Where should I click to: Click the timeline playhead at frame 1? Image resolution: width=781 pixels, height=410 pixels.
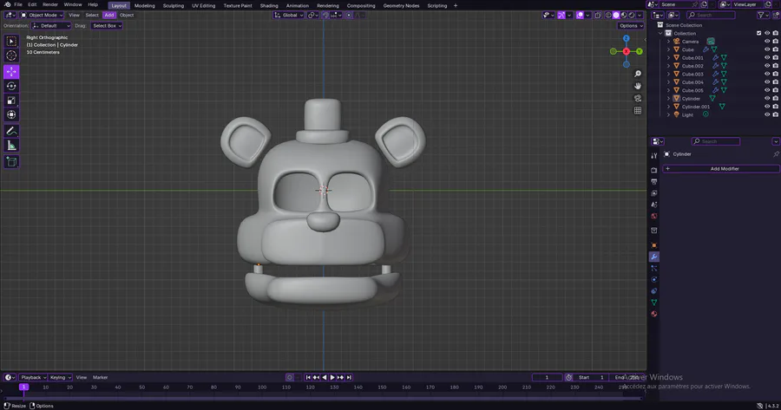23,387
